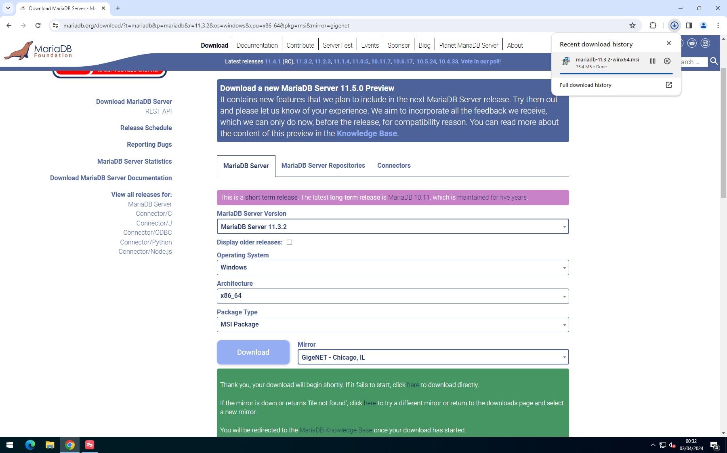The image size is (727, 453).
Task: Open MariaDB's Instagram icon link
Action: tap(705, 43)
